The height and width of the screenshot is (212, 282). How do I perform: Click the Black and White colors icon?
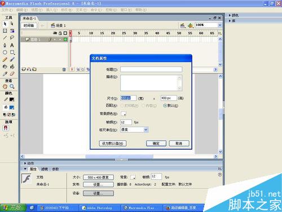[5, 115]
